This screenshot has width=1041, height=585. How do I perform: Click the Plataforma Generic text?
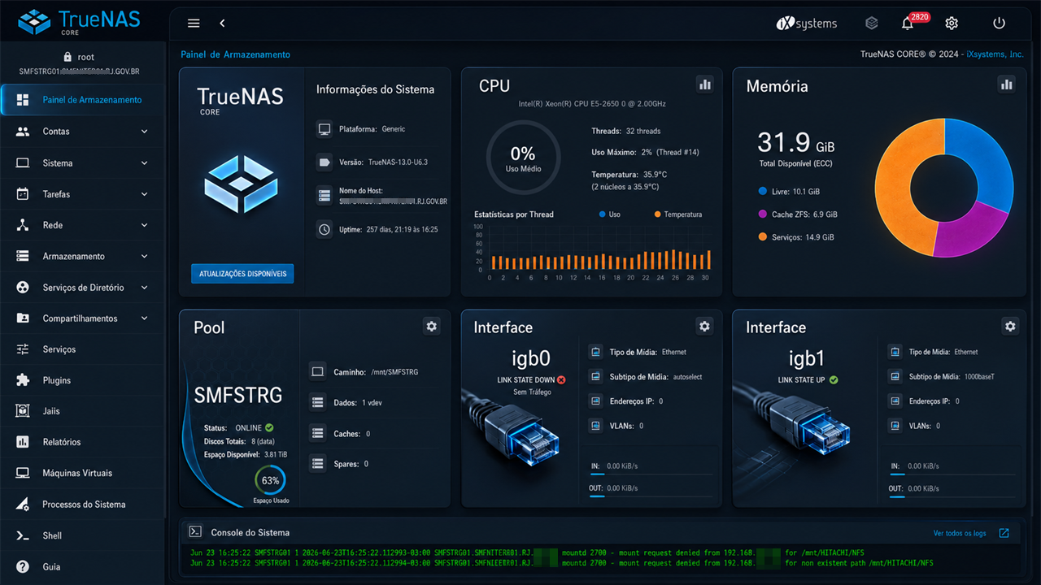pyautogui.click(x=372, y=129)
